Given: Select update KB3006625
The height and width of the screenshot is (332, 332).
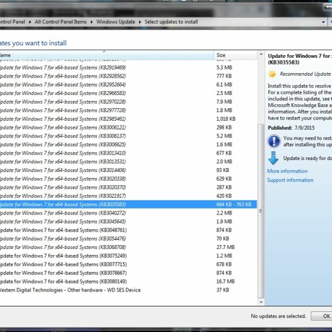Looking at the screenshot, I should point(128,145).
